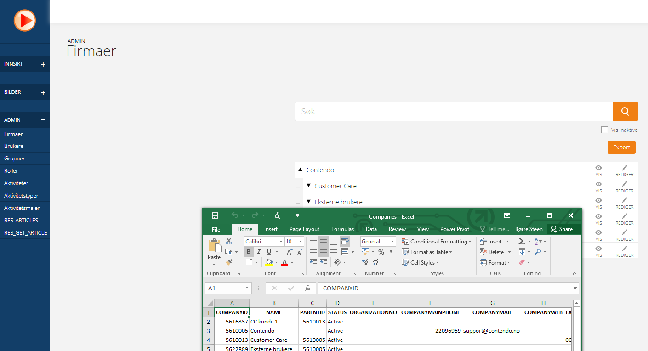Screen dimensions: 648x351
Task: Open RES_ARTICLES in the sidebar
Action: (x=21, y=221)
